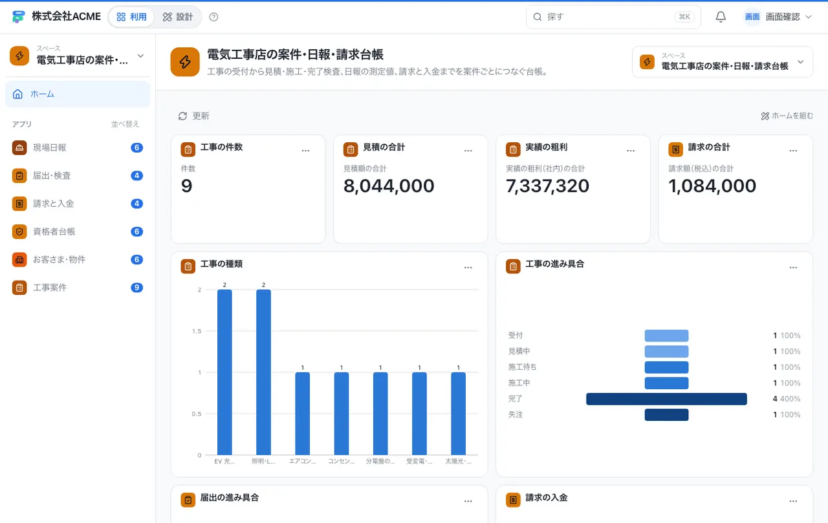
Task: Click the refresh icon next to 更新
Action: 183,116
